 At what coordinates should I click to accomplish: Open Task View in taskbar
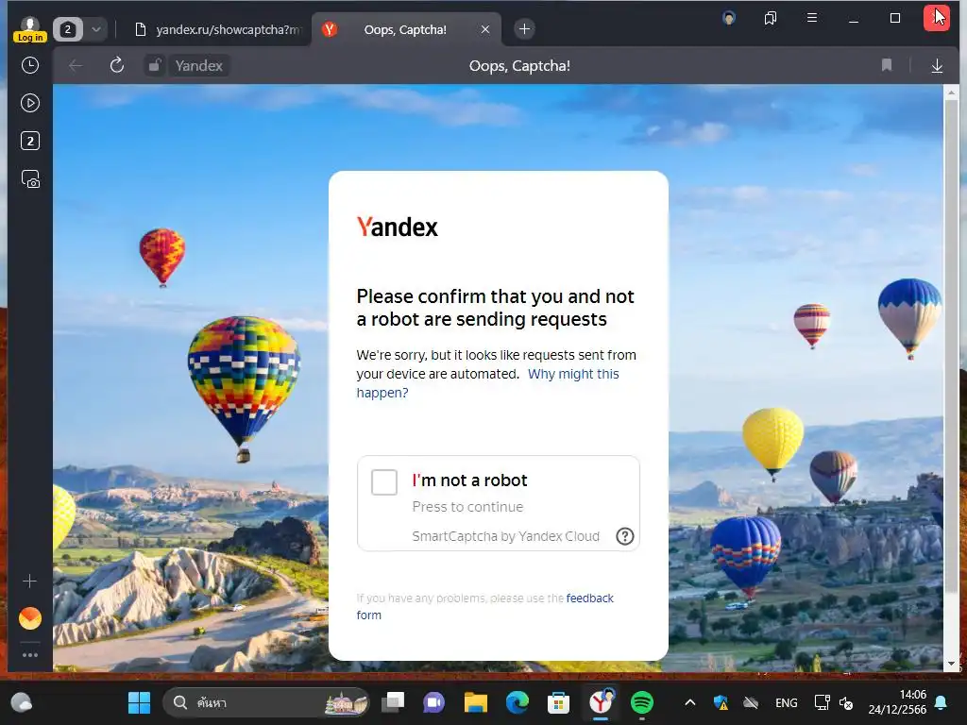click(x=393, y=702)
